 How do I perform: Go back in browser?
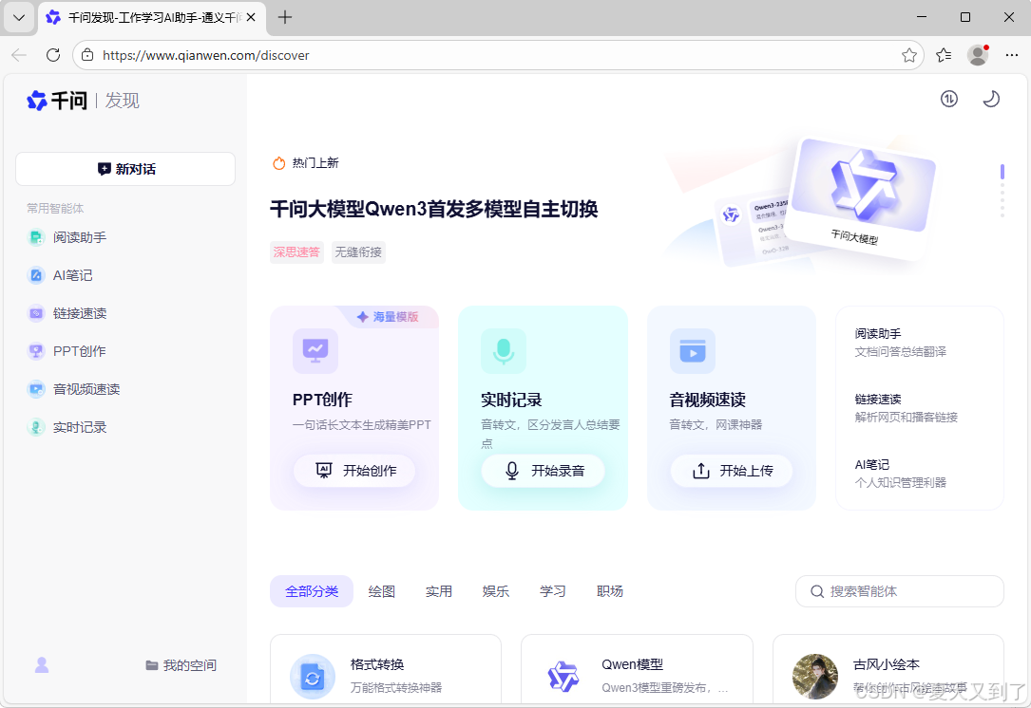[19, 55]
